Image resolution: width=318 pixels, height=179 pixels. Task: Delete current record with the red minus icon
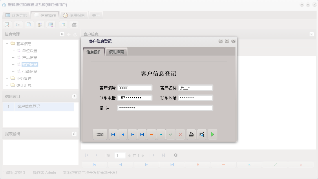pos(151,134)
